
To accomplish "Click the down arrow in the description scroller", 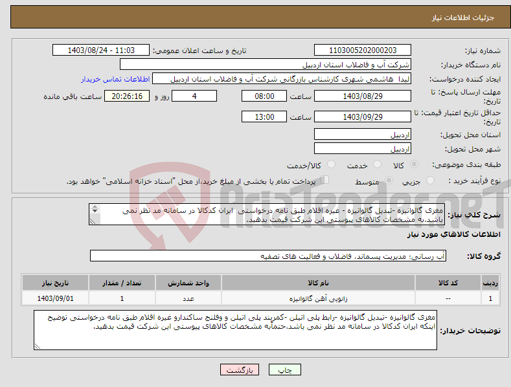I will tap(95, 211).
